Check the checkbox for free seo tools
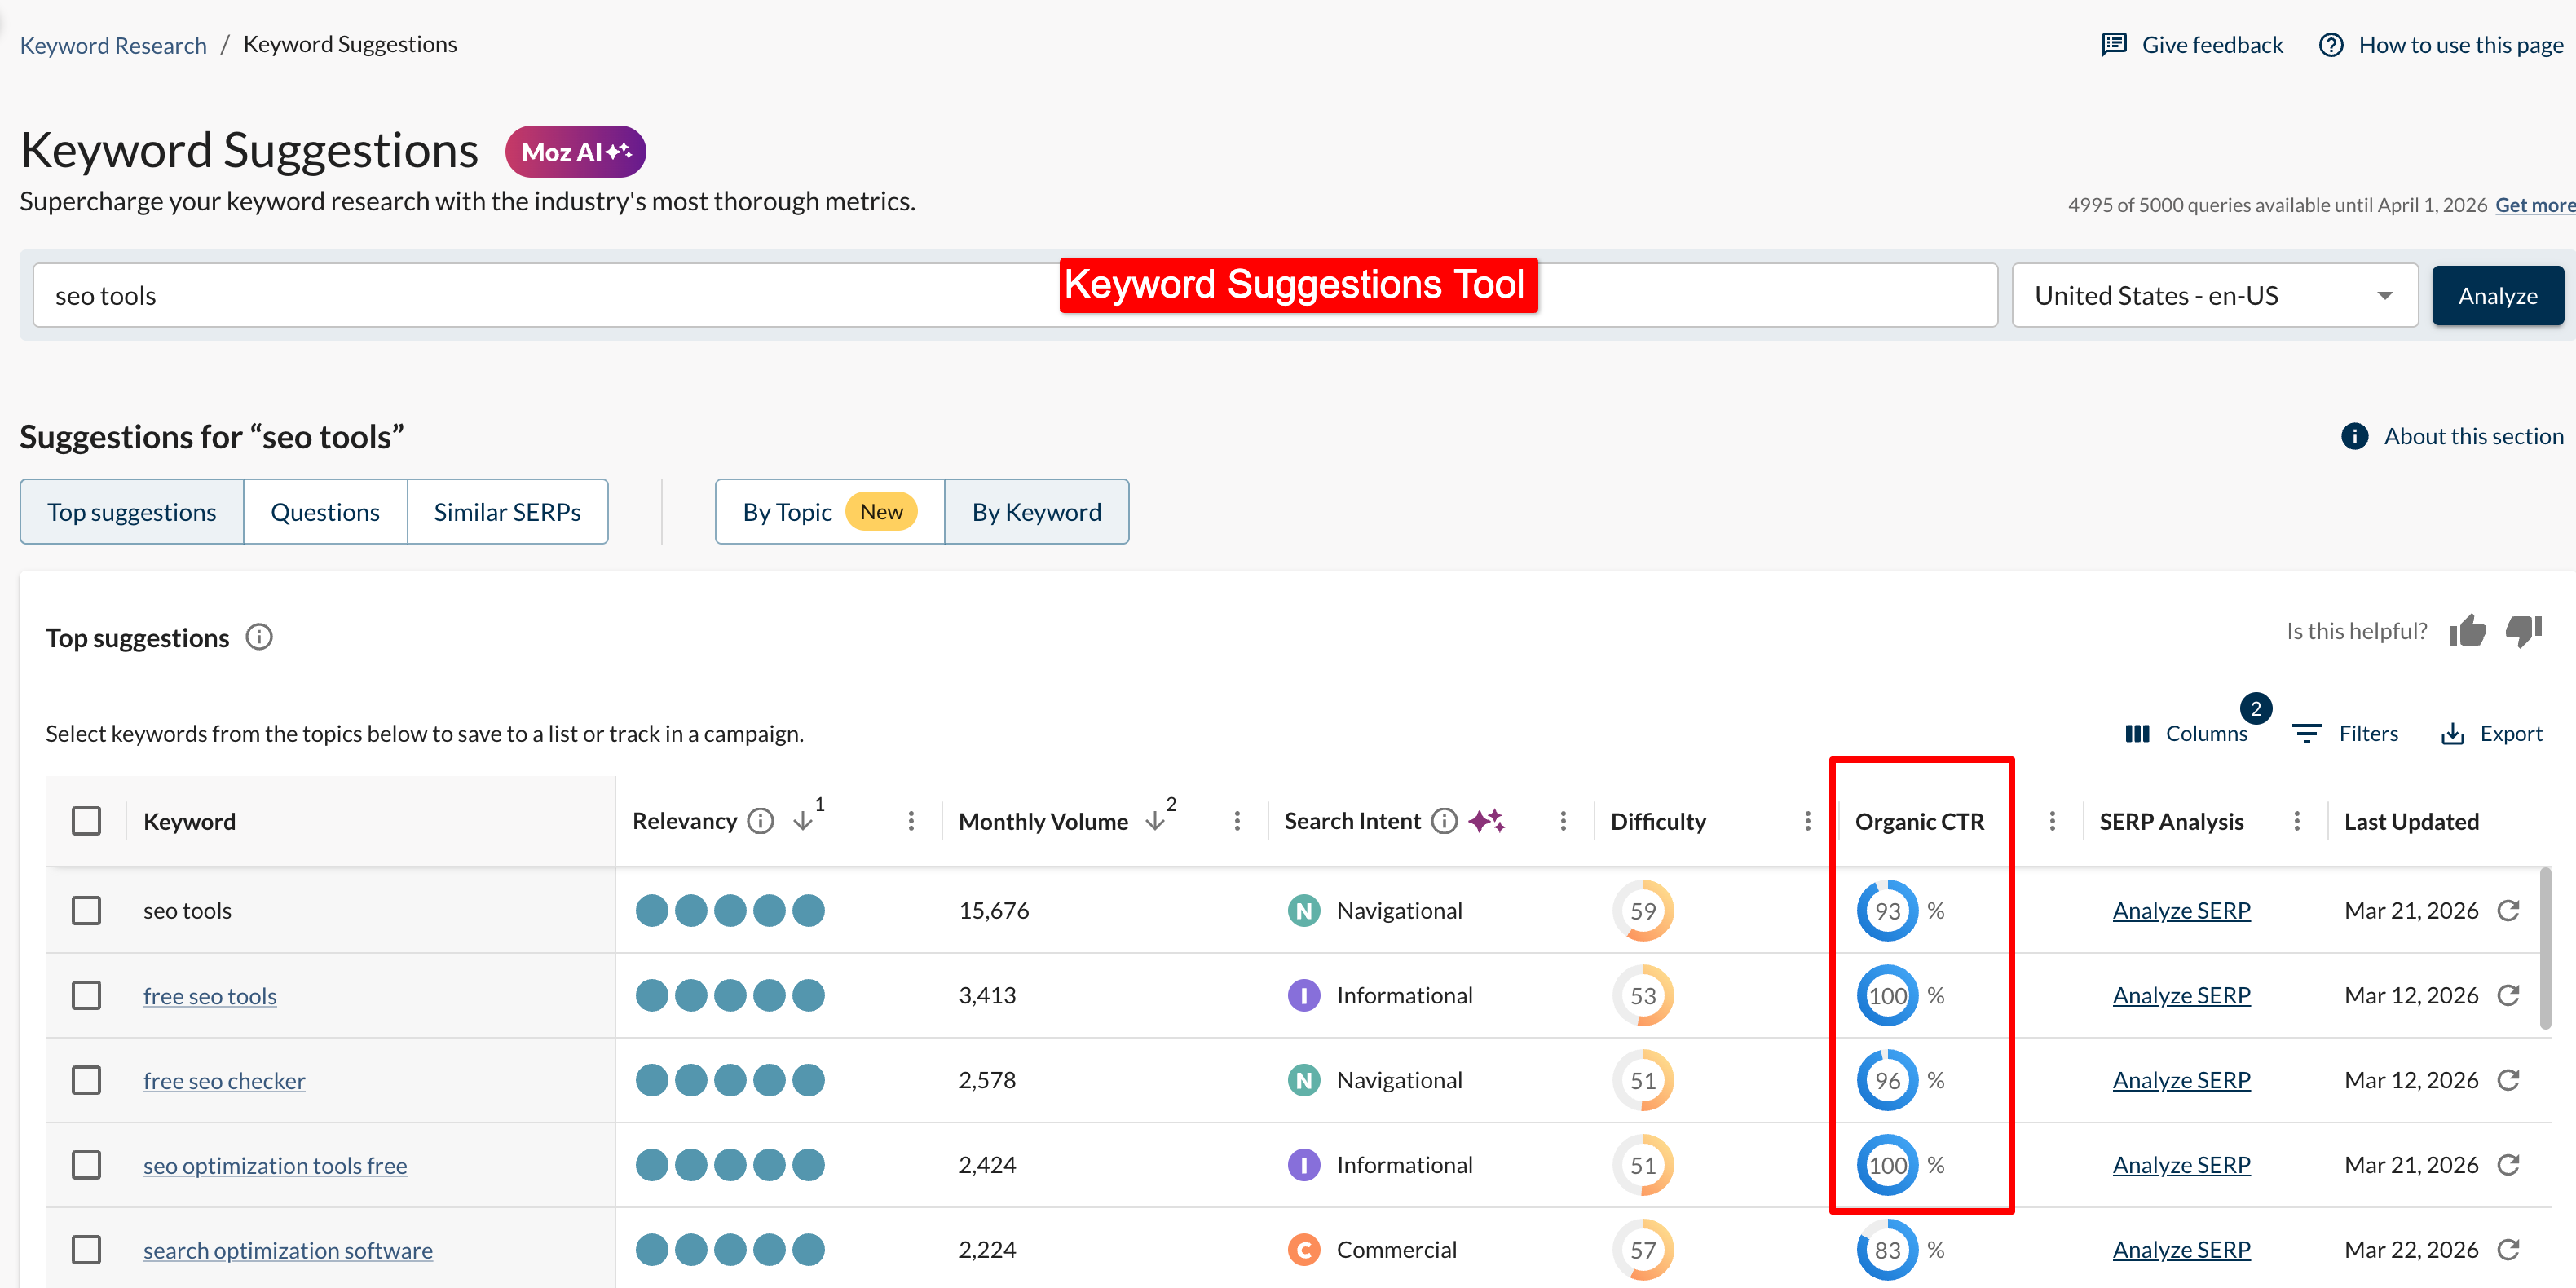This screenshot has width=2576, height=1288. point(86,995)
